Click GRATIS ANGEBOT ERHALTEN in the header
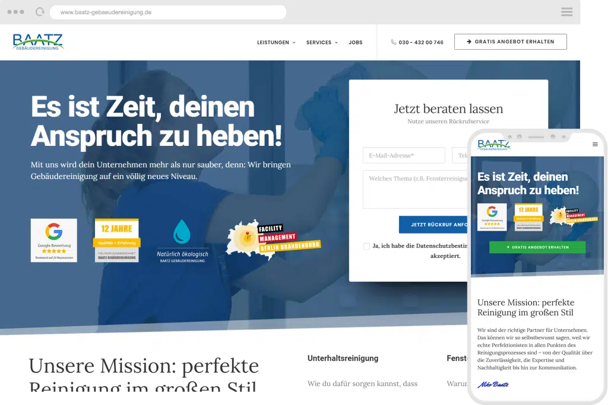The height and width of the screenshot is (405, 608). point(511,42)
